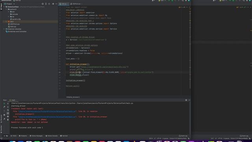Click the down arrow icon in Run console toolbar
The image size is (252, 142).
click(8, 107)
